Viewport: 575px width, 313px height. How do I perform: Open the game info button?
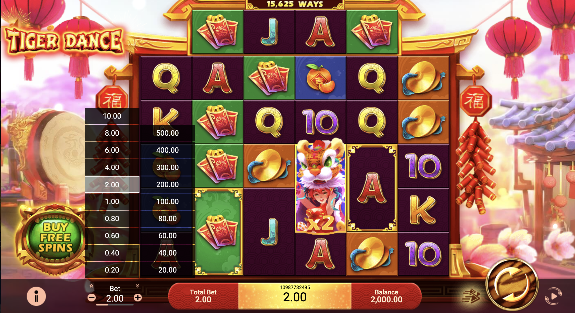point(36,296)
